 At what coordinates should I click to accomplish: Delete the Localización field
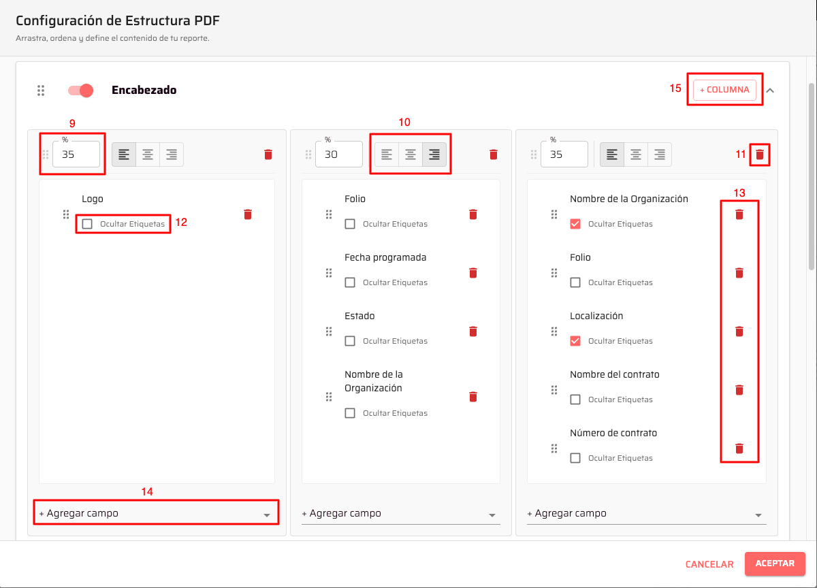(739, 331)
